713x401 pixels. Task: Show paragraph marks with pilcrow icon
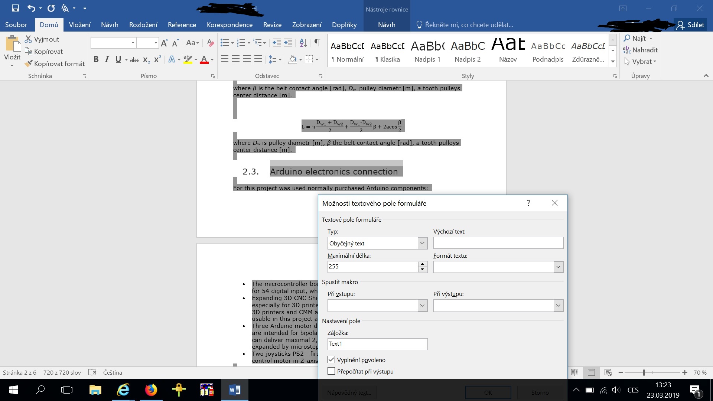click(317, 43)
